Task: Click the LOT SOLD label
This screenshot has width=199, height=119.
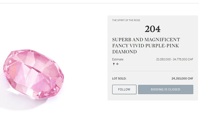Action: 119,79
